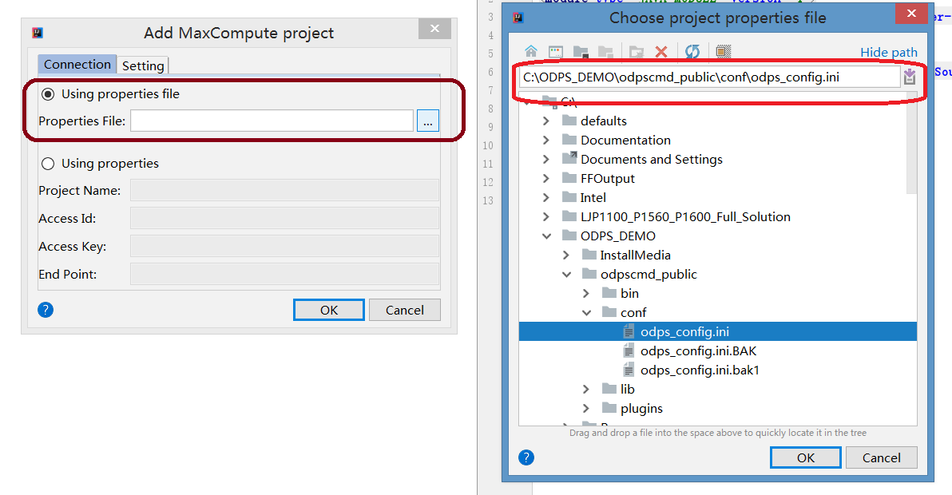Screen dimensions: 952x495
Task: Open path history arrow icon
Action: click(x=910, y=77)
